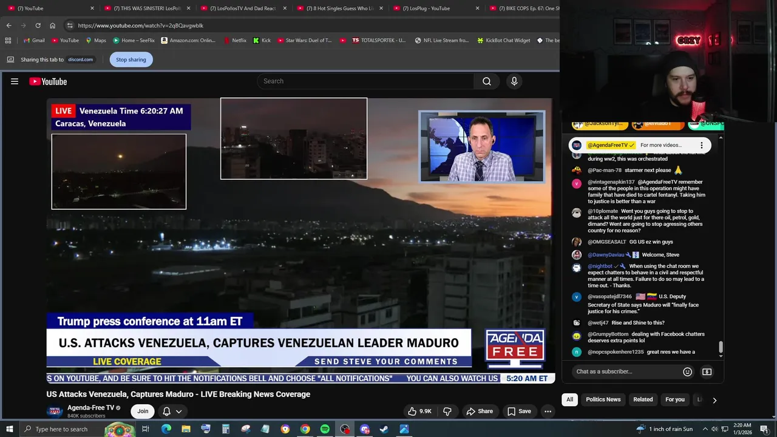
Task: Like the video with thumbs up
Action: tap(420, 411)
